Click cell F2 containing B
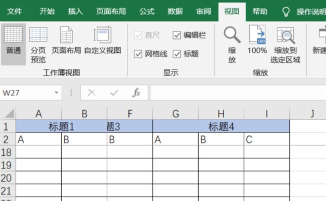This screenshot has width=326, height=201. (x=130, y=139)
